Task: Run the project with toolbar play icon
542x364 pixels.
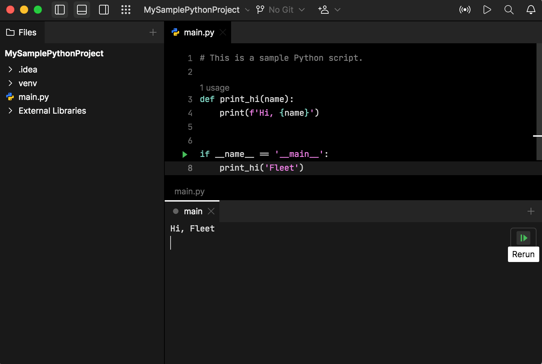Action: tap(487, 10)
